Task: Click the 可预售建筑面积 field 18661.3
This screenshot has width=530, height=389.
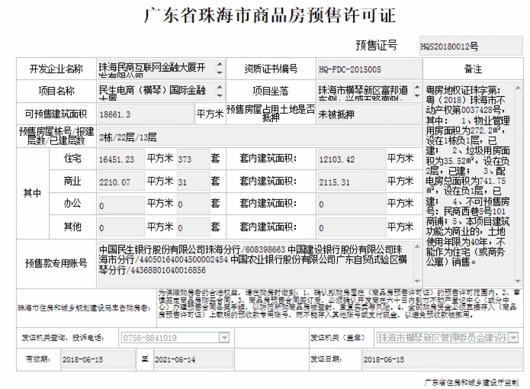Action: 146,114
